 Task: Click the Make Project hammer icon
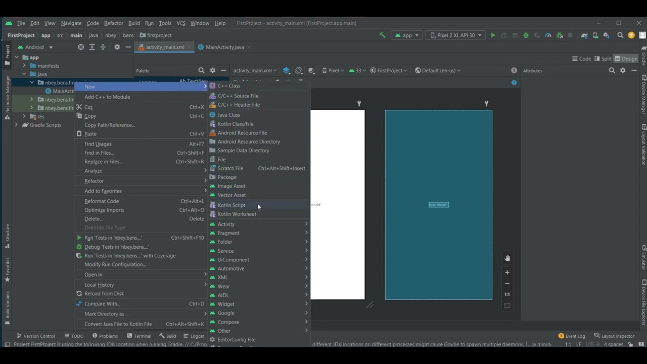(x=382, y=35)
